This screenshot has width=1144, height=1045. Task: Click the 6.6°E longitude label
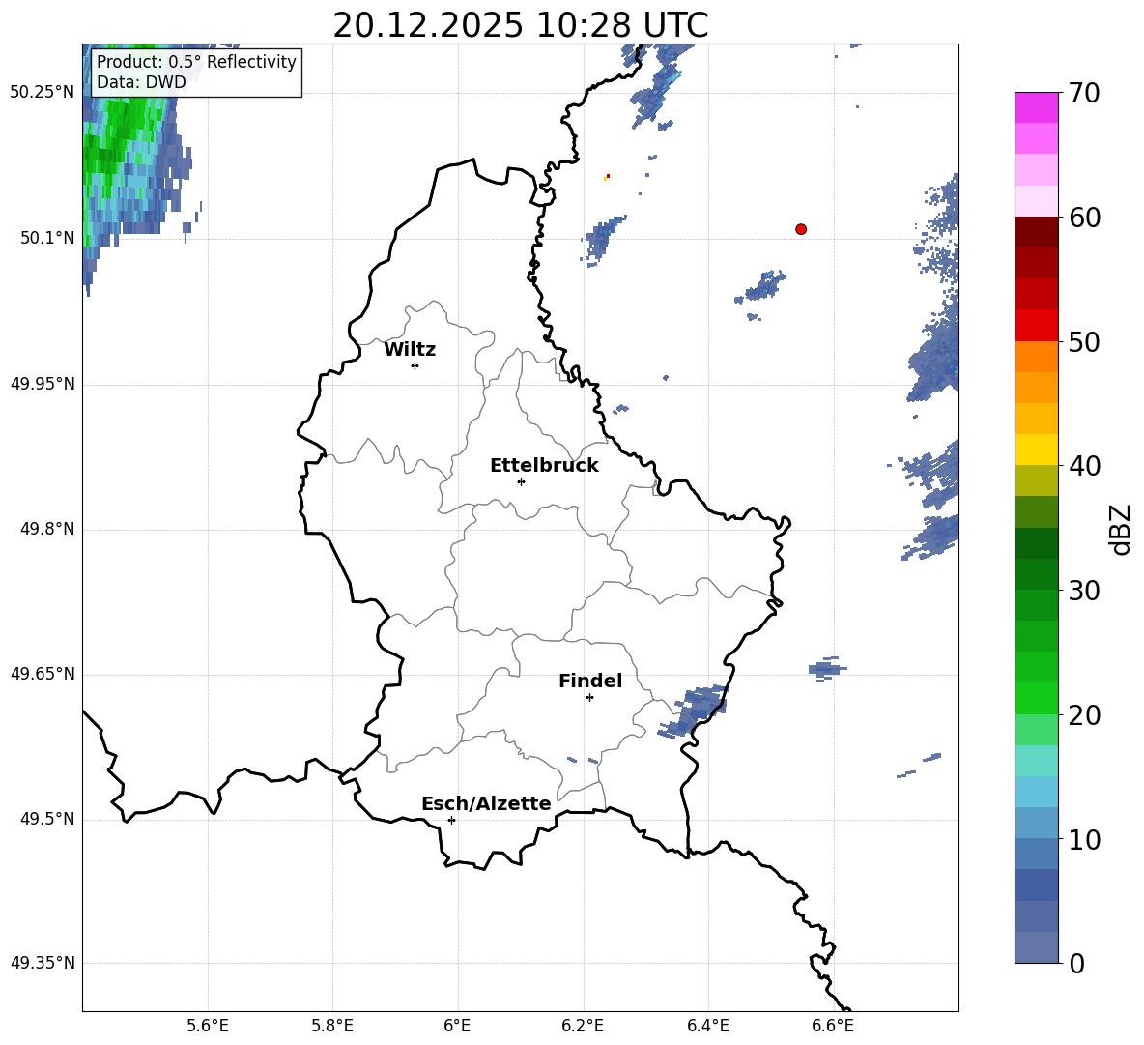tap(833, 1026)
